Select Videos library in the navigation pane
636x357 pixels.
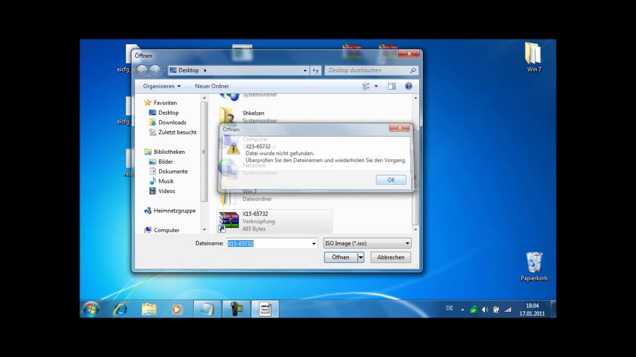click(161, 191)
